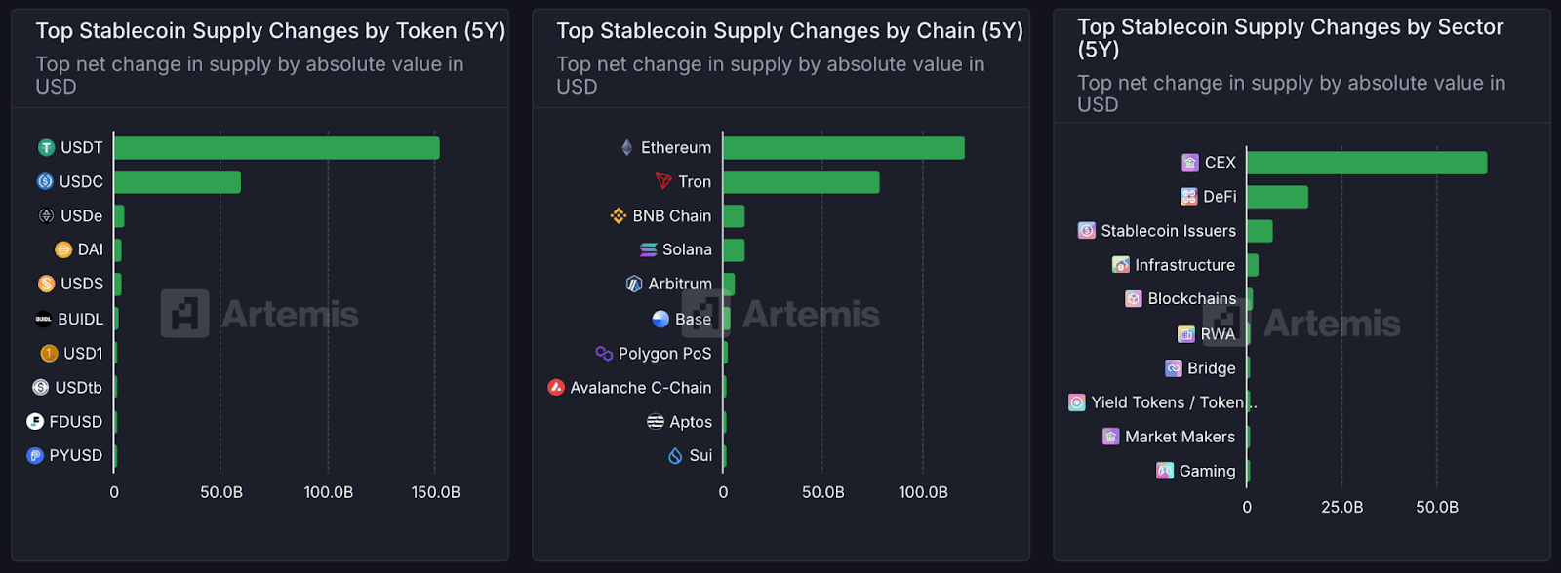Viewport: 1561px width, 573px height.
Task: Click the Solana chain icon
Action: [648, 250]
